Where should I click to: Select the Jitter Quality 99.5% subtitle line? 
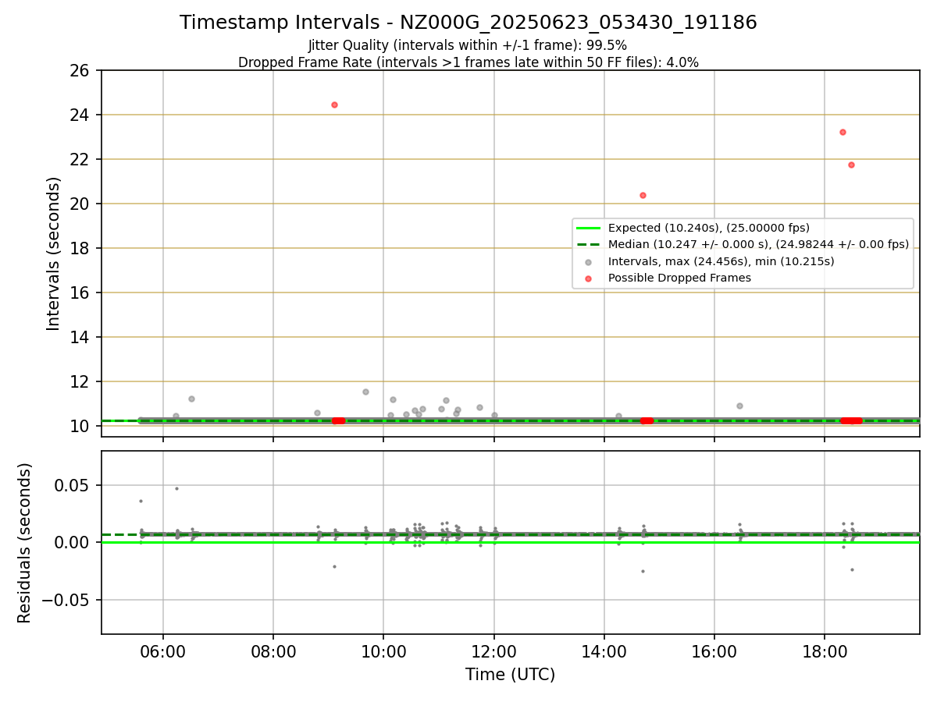[468, 45]
